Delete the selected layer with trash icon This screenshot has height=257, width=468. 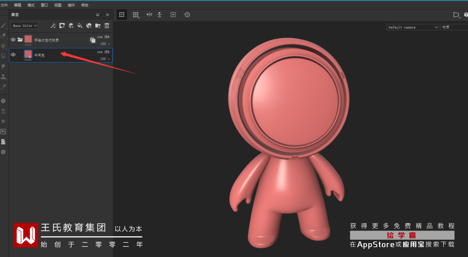click(107, 26)
